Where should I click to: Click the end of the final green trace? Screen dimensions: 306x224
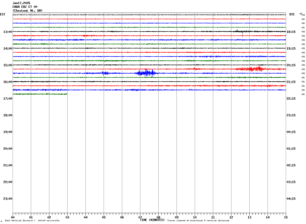point(67,94)
